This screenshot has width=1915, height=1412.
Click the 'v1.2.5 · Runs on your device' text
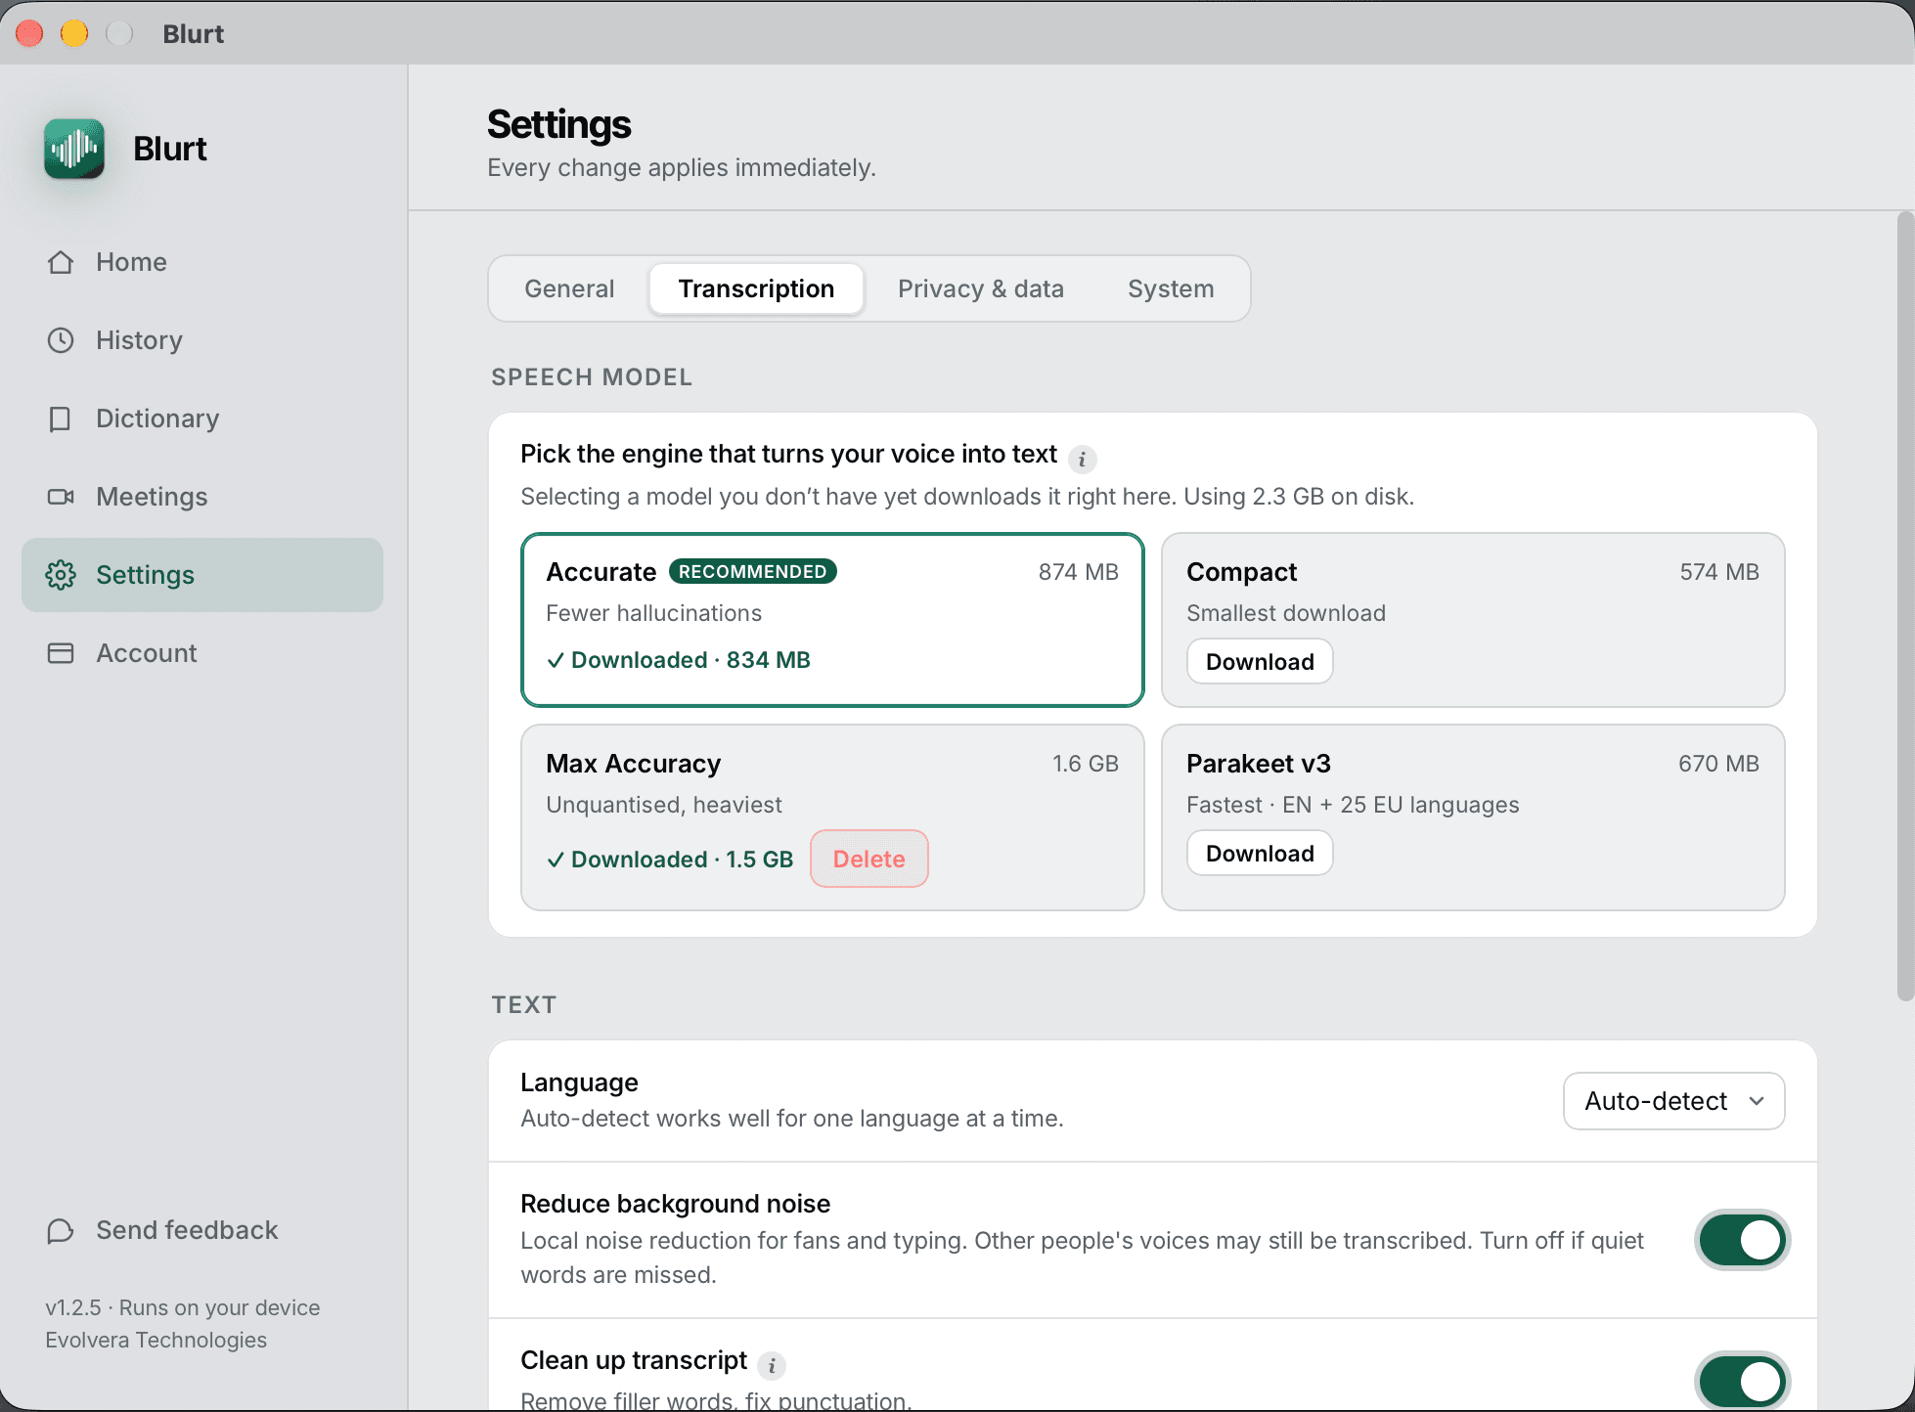tap(182, 1307)
